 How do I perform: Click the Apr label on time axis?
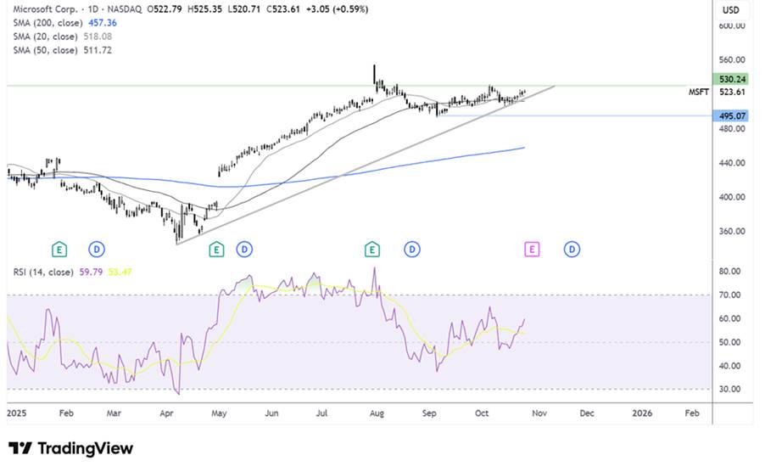(x=166, y=413)
